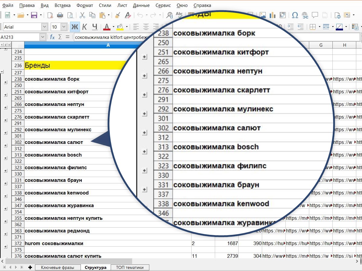Open print preview
362x271 pixels.
[x=70, y=15]
